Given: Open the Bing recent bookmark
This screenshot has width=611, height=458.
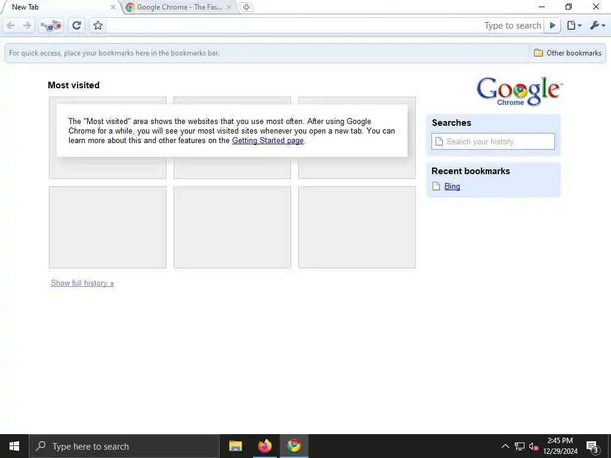Looking at the screenshot, I should (452, 187).
